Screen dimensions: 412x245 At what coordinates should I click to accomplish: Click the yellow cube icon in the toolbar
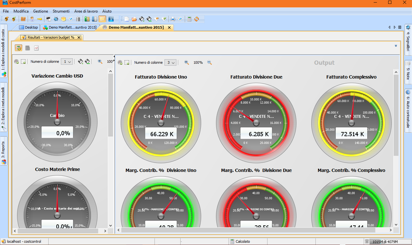click(63, 19)
